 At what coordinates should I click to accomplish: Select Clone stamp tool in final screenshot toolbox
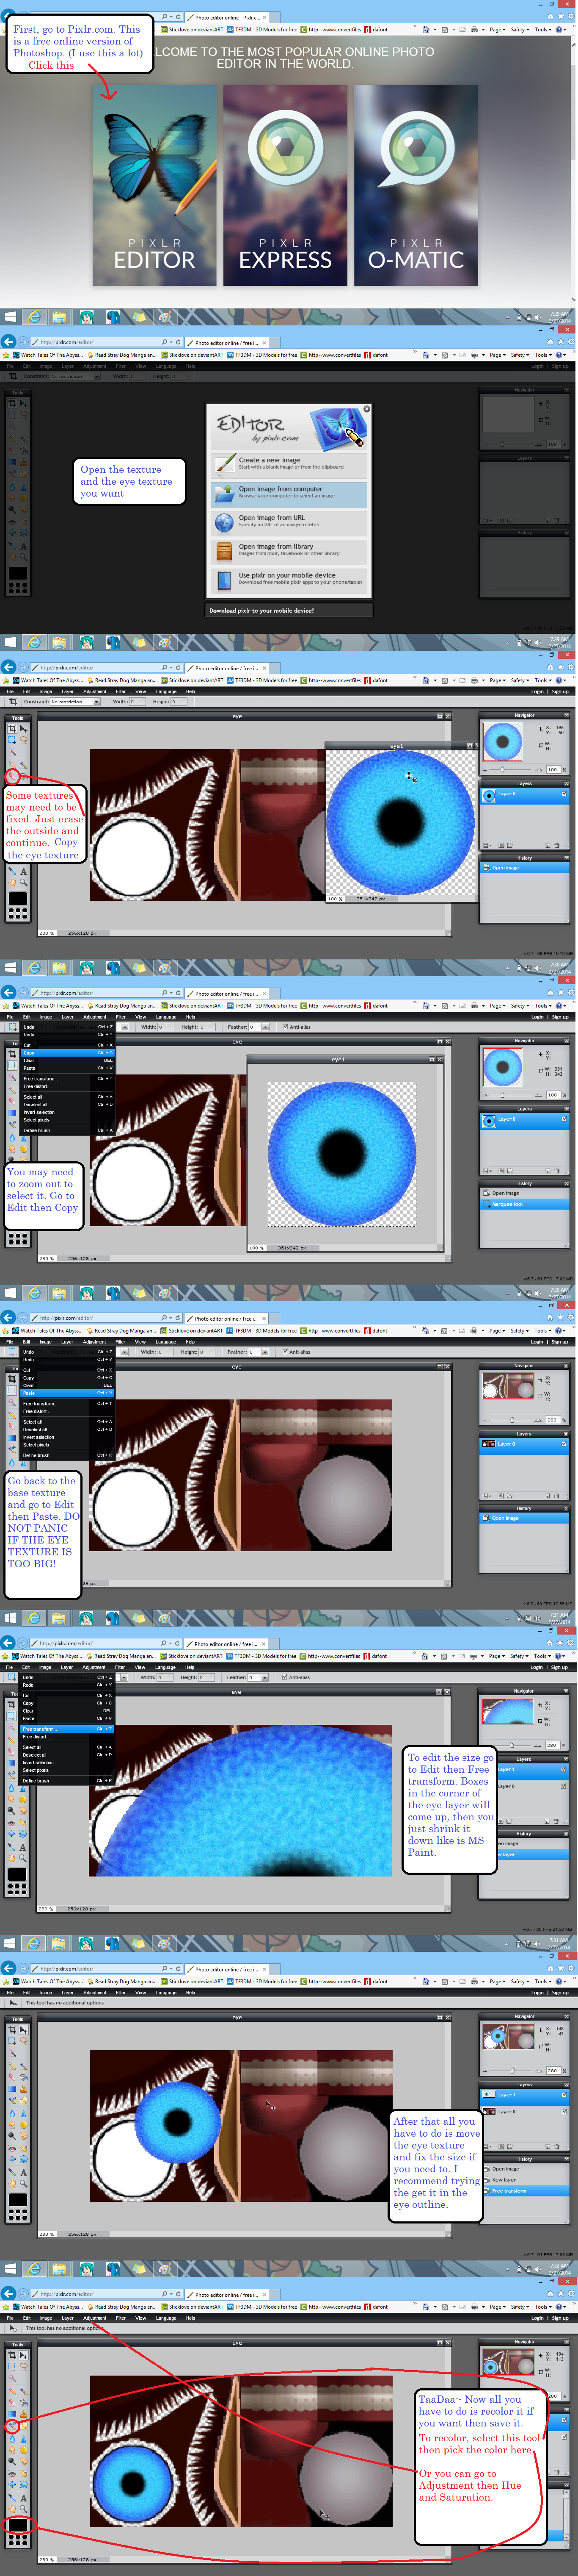(24, 2415)
